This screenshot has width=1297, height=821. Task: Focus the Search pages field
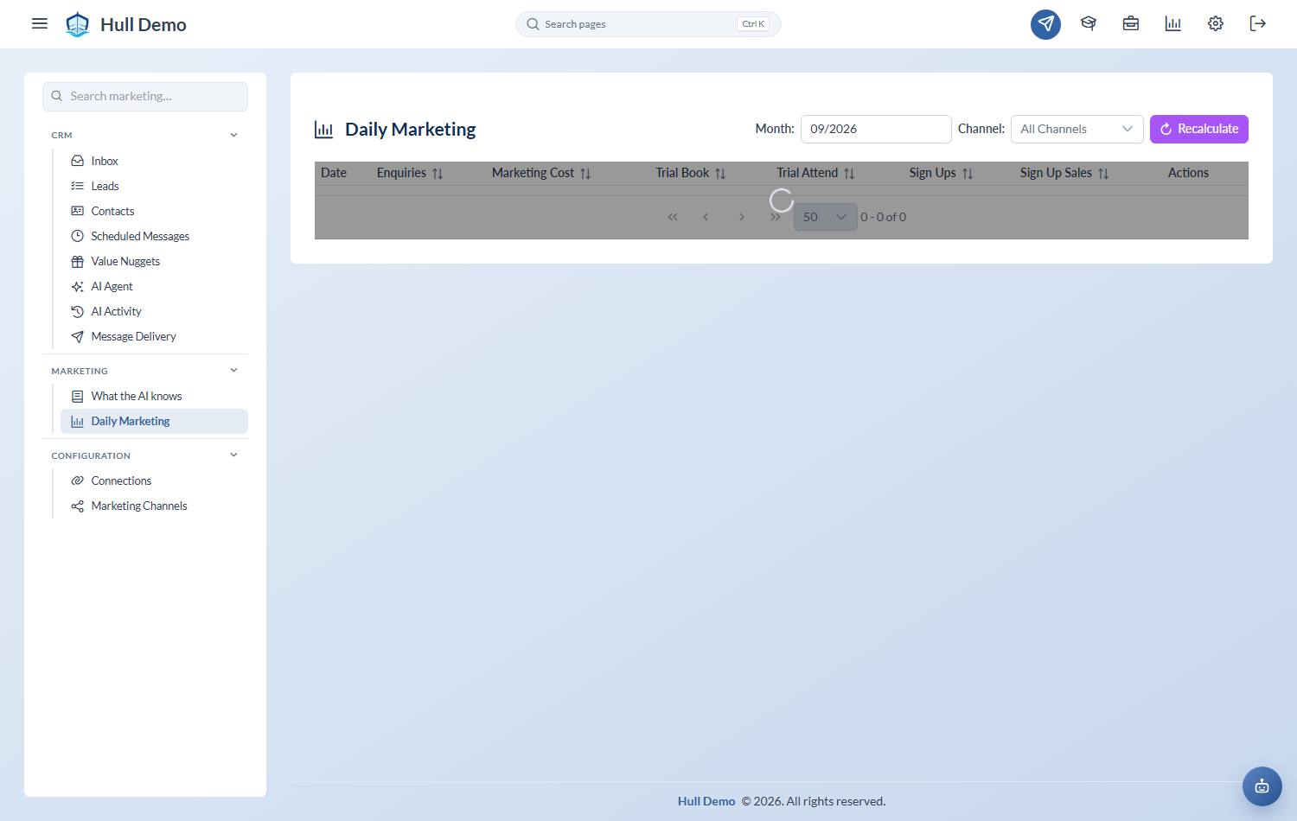[648, 24]
